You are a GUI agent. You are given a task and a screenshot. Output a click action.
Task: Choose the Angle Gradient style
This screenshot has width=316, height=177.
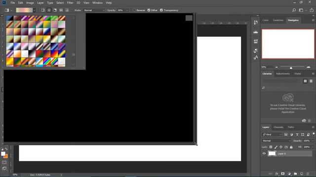coord(55,10)
